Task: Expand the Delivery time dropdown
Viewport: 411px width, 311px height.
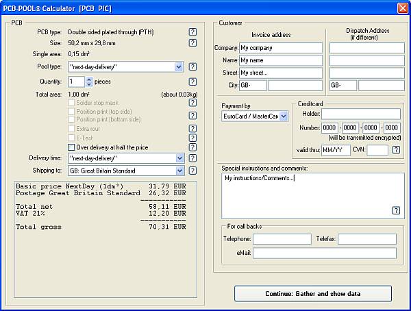Action: [179, 158]
